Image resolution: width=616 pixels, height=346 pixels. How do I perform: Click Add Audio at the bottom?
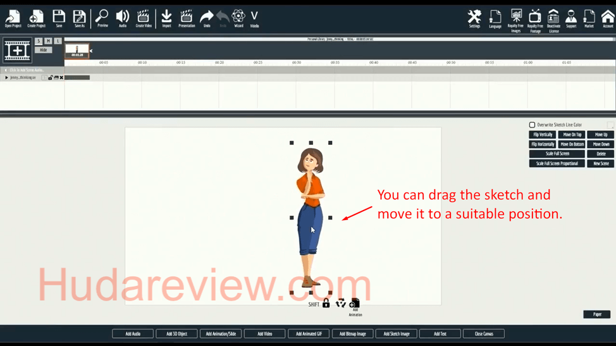[x=133, y=334]
